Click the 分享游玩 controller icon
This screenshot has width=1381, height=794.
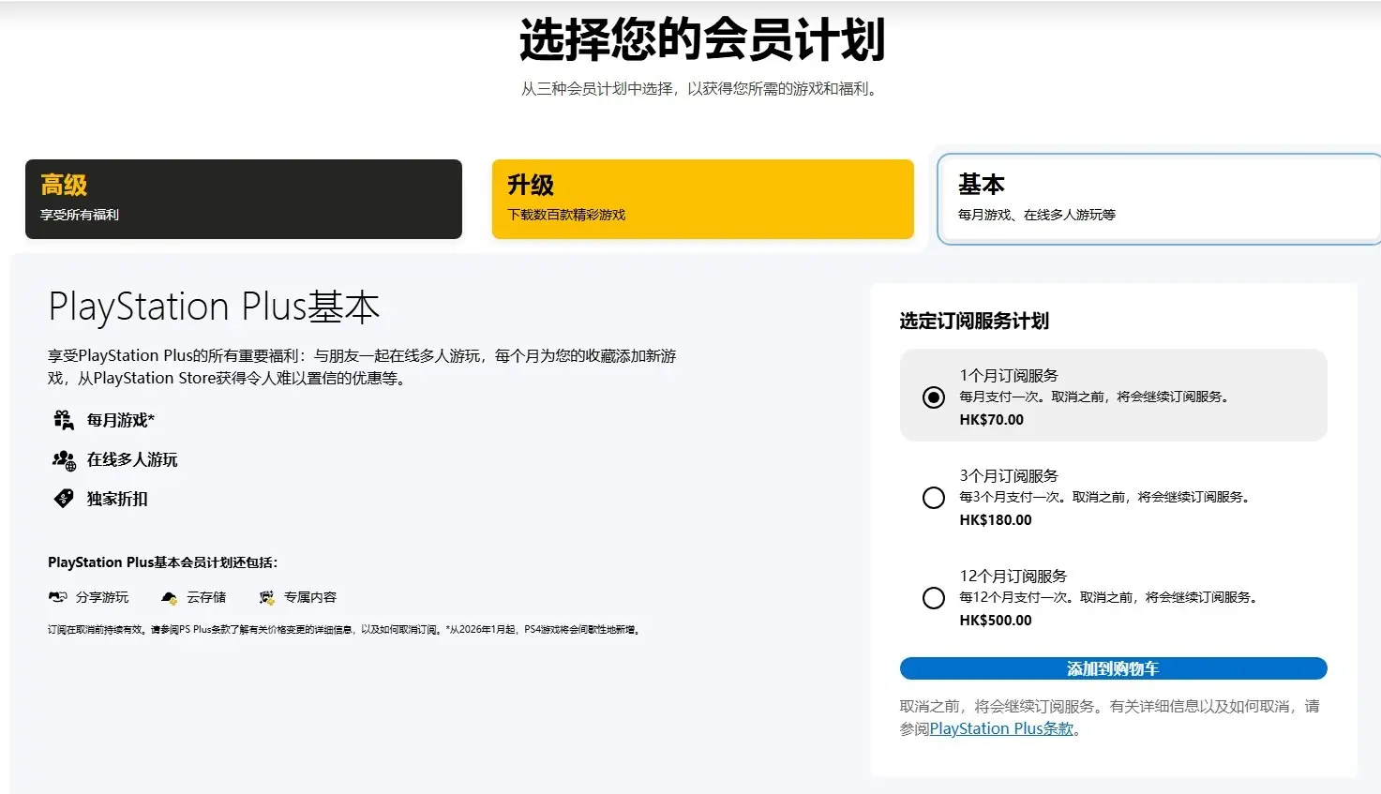[x=58, y=597]
